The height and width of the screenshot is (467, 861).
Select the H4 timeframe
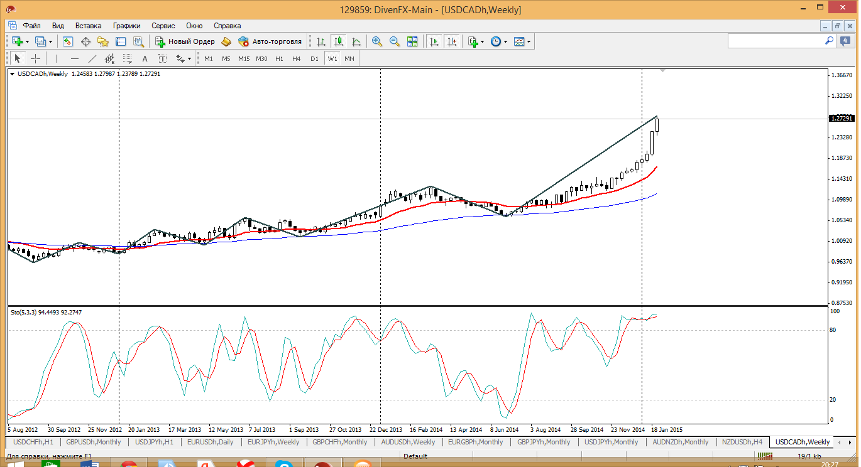point(297,58)
